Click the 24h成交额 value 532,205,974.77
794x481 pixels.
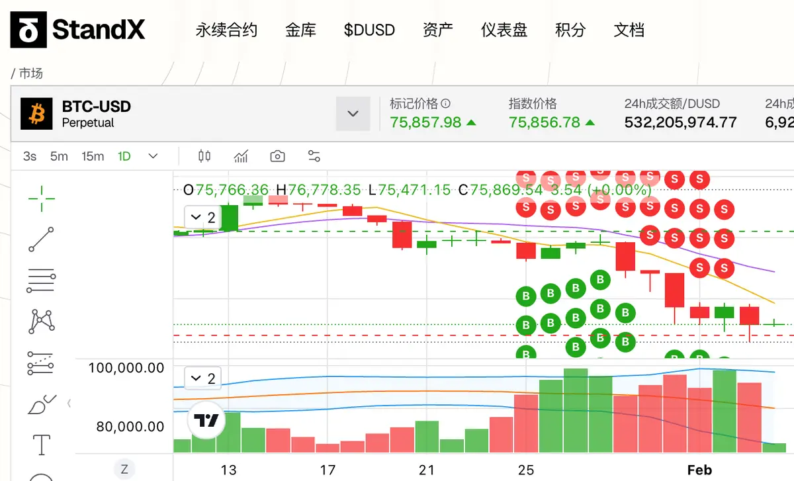click(x=681, y=122)
